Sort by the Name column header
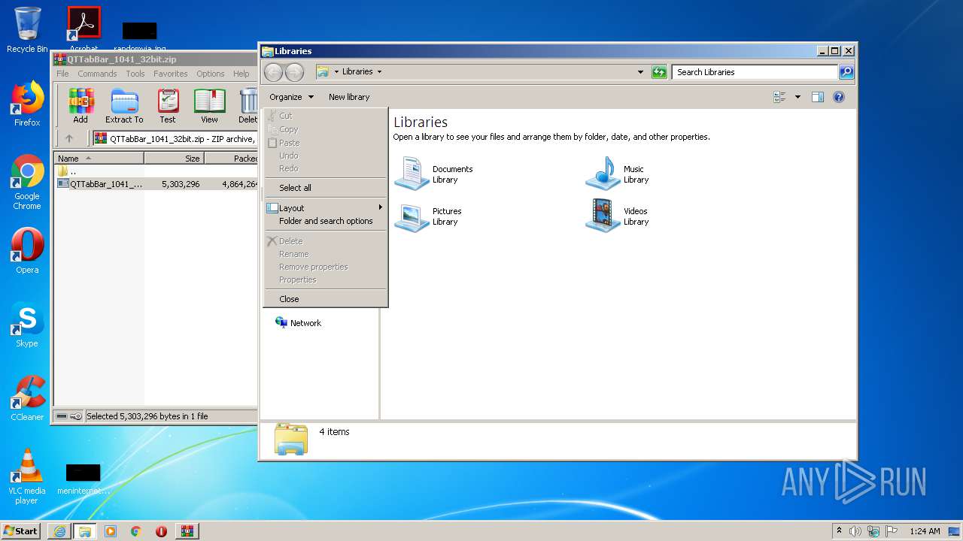The height and width of the screenshot is (541, 963). point(99,159)
